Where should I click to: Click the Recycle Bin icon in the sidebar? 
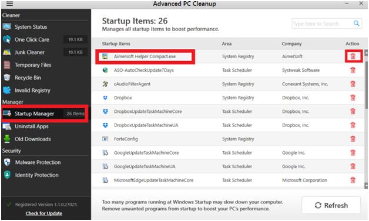click(x=7, y=78)
